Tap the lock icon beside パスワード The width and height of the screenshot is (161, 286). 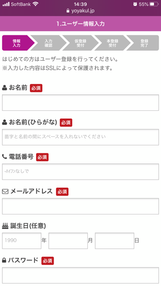click(x=4, y=260)
